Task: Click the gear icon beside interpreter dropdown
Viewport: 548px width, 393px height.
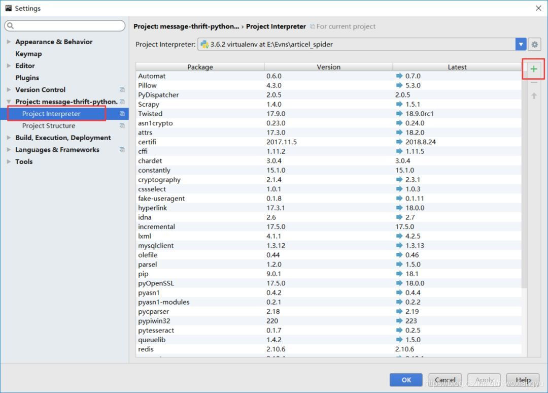Action: (x=534, y=44)
